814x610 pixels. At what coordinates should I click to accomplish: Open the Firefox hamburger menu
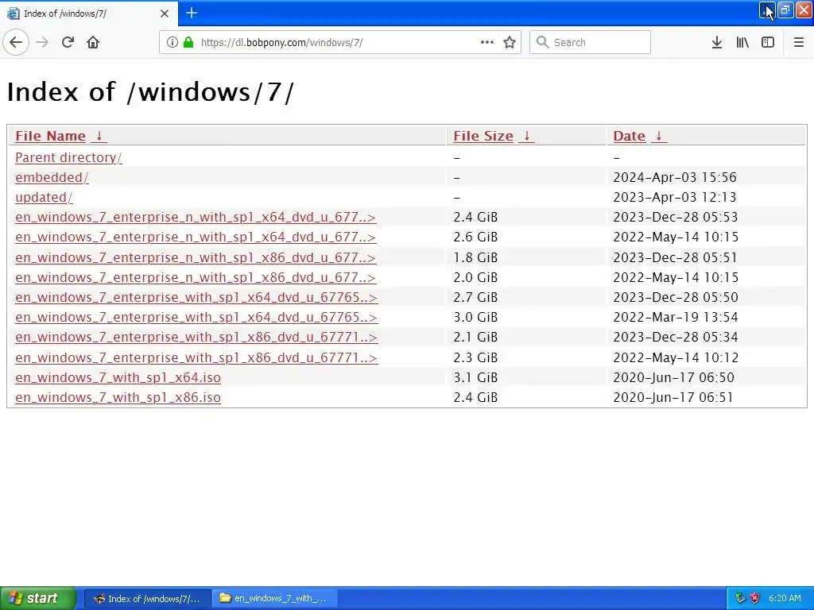pos(799,42)
